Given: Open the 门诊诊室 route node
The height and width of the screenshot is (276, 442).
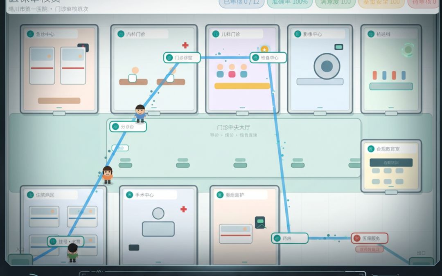Looking at the screenshot, I should pos(182,58).
